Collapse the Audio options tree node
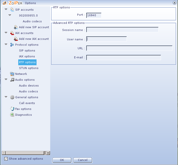This screenshot has height=165, width=178. (x=6, y=80)
